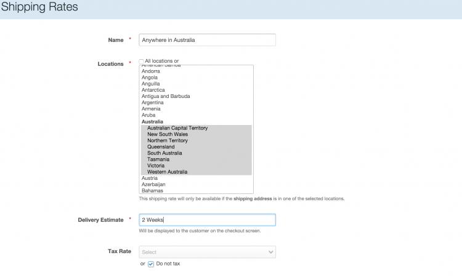
Task: Select New South Wales option
Action: pyautogui.click(x=197, y=134)
